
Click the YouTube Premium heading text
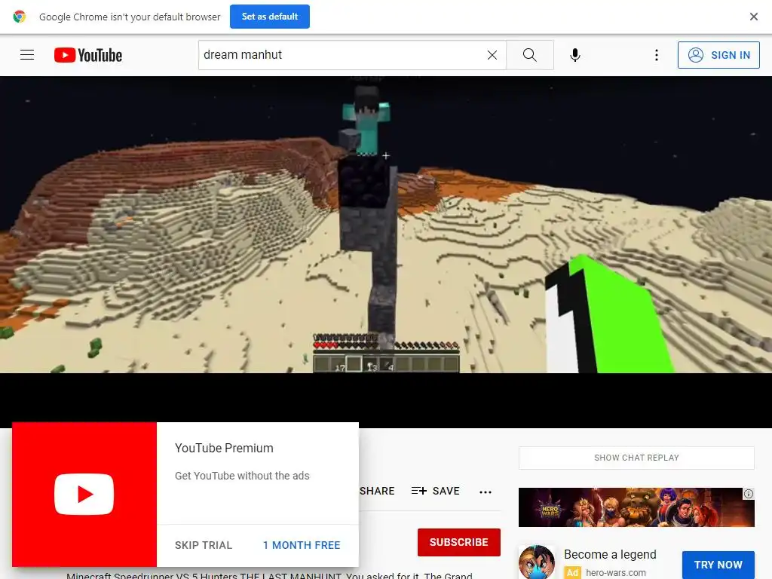pyautogui.click(x=224, y=448)
